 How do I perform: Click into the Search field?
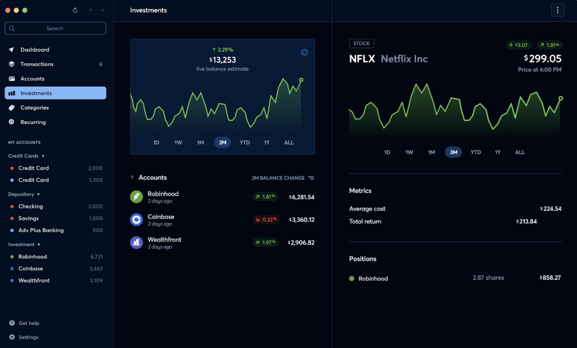tap(55, 28)
